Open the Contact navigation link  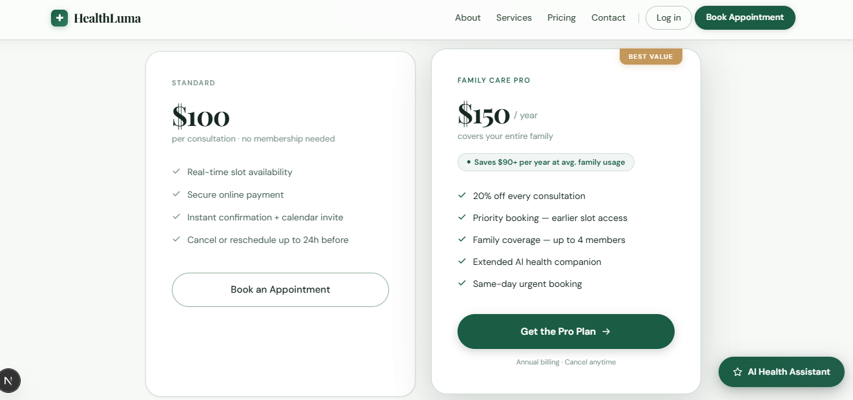tap(608, 18)
